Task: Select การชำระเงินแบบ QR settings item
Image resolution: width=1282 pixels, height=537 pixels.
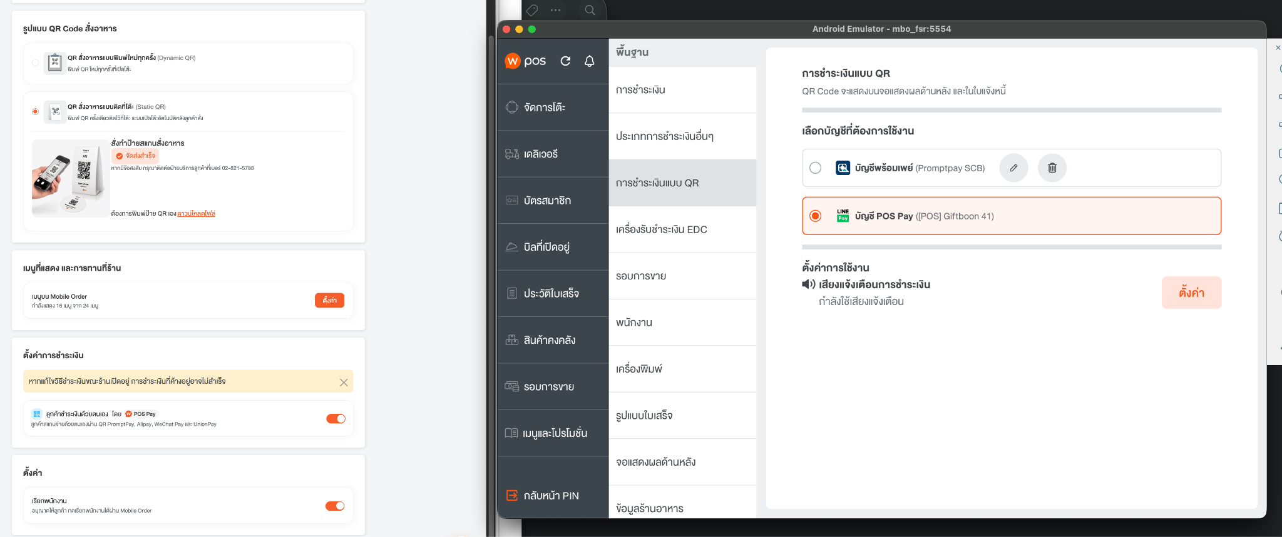Action: (x=682, y=183)
